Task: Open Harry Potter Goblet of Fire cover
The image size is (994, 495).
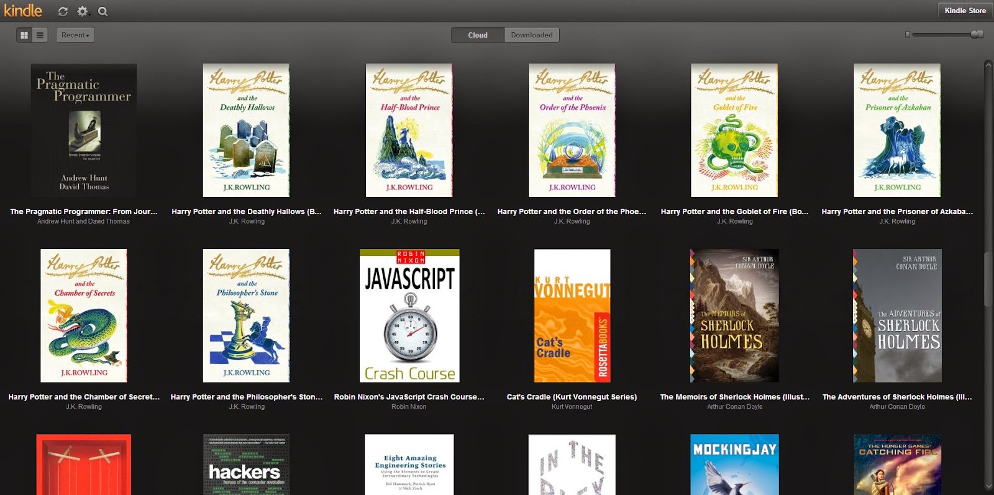Action: [735, 130]
